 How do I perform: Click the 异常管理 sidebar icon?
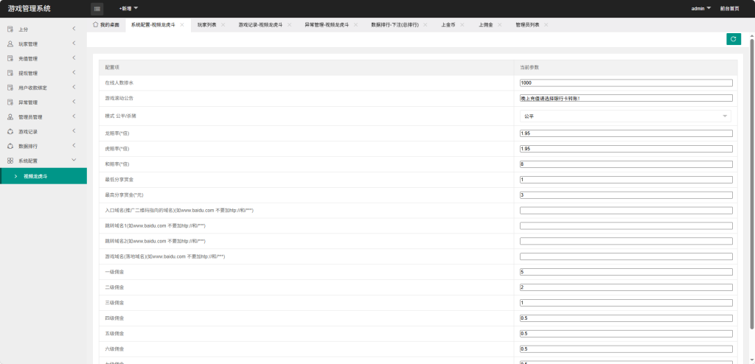click(x=10, y=102)
